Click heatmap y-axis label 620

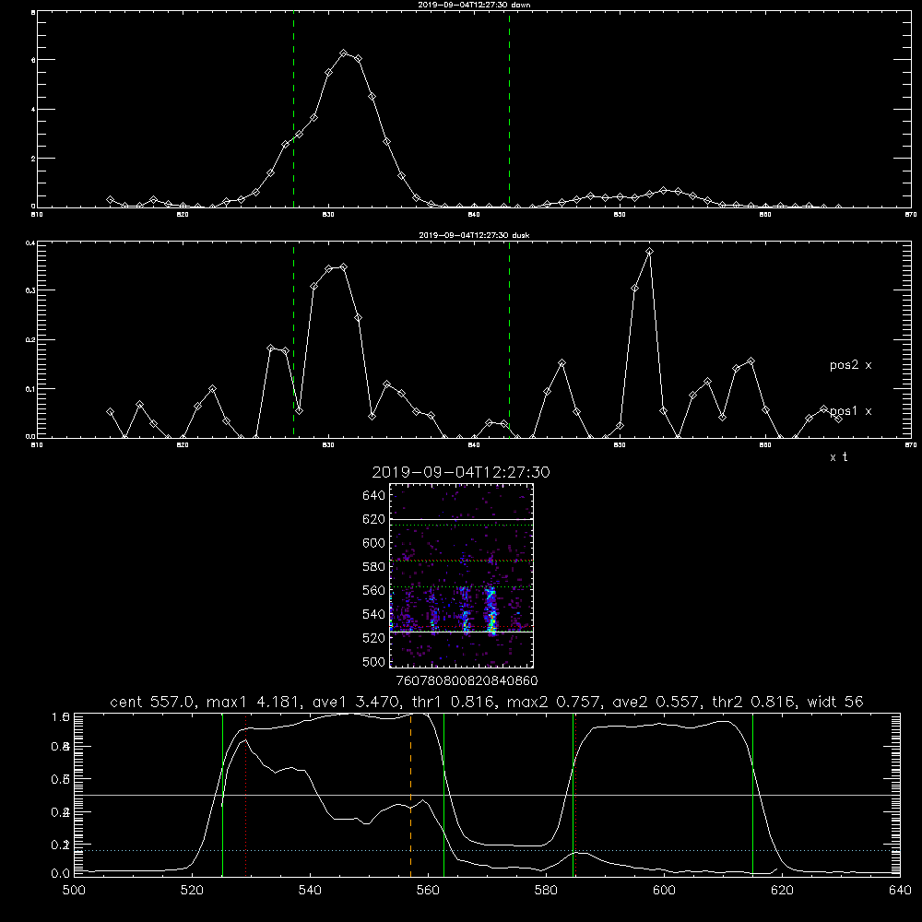tap(374, 519)
